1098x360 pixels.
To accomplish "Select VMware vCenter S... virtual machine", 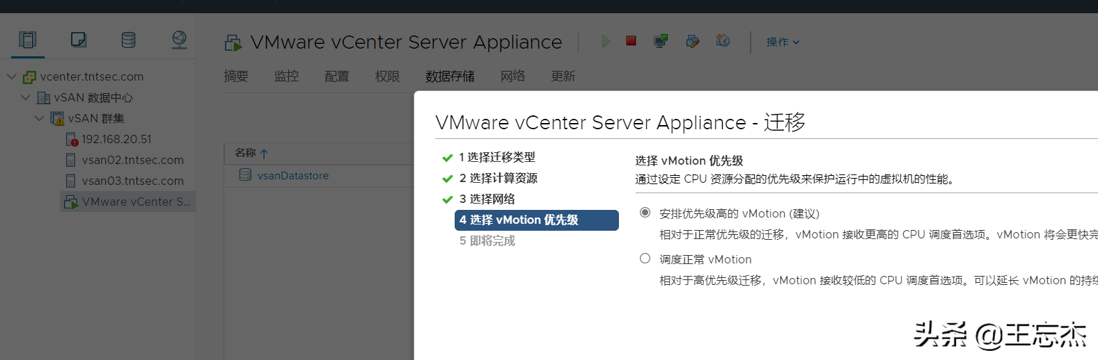I will pyautogui.click(x=136, y=202).
